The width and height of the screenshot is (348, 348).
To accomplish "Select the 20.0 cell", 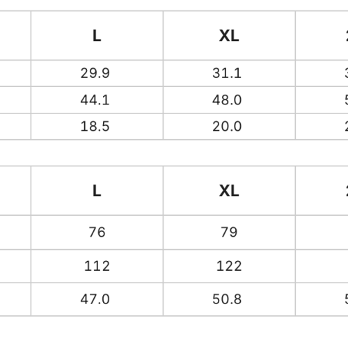I will click(x=229, y=127).
